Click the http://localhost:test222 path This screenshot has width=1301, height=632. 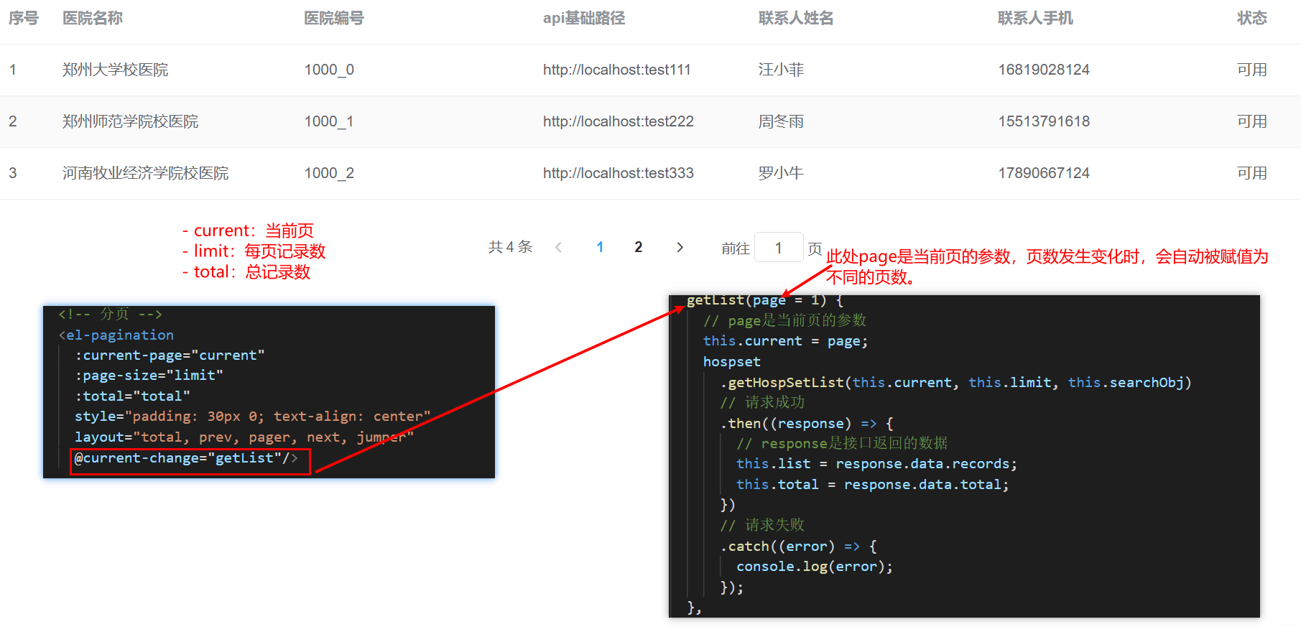[x=619, y=121]
